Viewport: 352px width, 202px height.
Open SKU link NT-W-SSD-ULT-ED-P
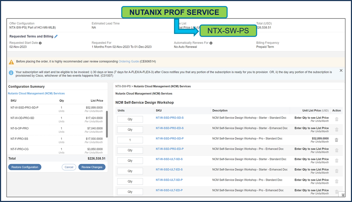[x=169, y=190]
